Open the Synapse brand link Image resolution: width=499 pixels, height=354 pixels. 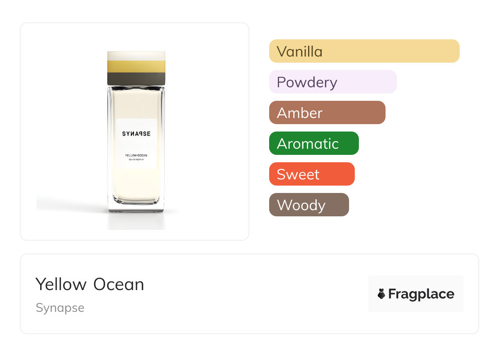60,308
